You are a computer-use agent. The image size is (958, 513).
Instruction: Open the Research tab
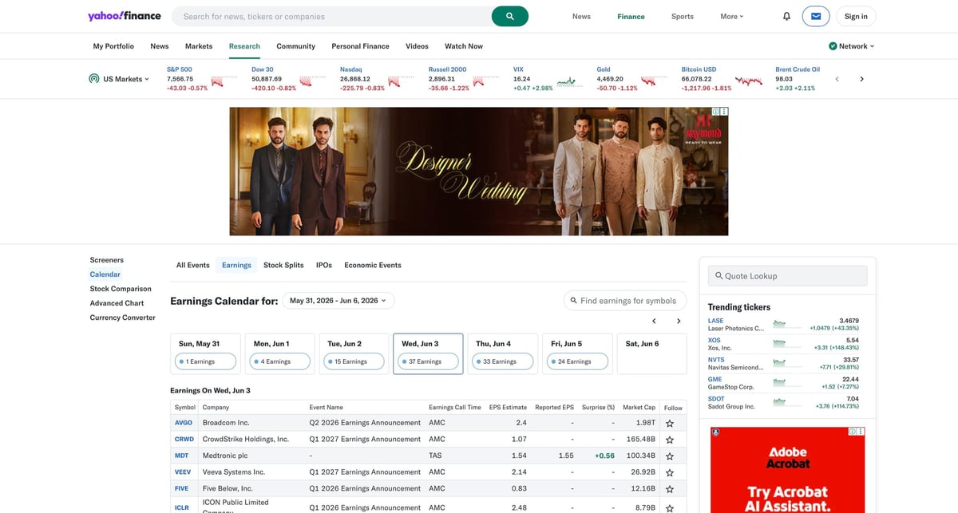(x=244, y=46)
